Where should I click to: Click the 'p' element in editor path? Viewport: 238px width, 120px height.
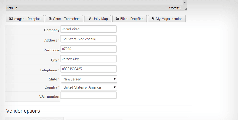pos(16,8)
